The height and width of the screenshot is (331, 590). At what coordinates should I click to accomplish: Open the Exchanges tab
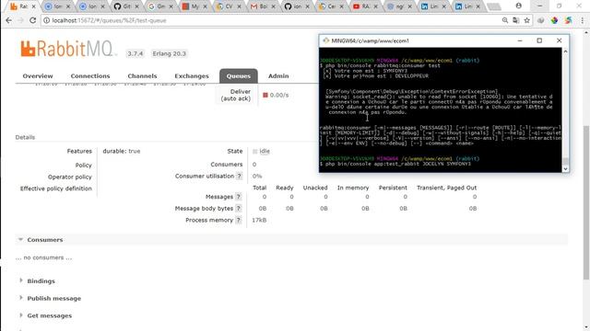192,75
